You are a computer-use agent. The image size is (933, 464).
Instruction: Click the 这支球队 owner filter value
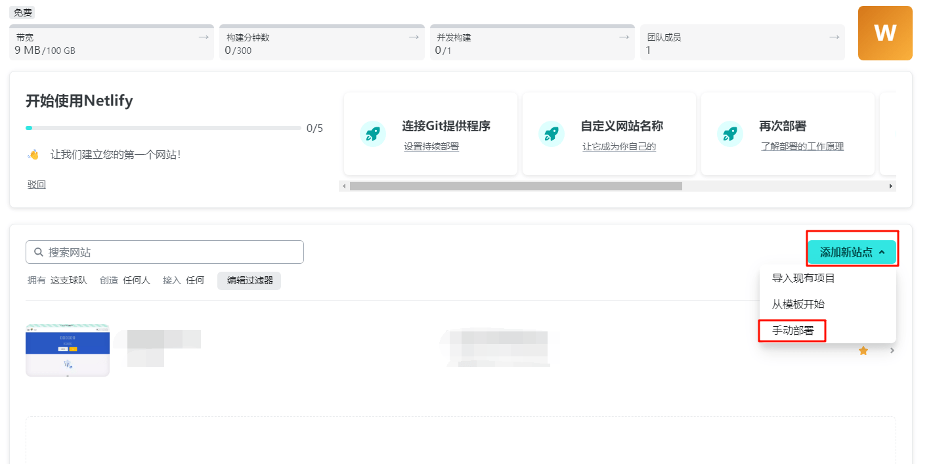69,280
